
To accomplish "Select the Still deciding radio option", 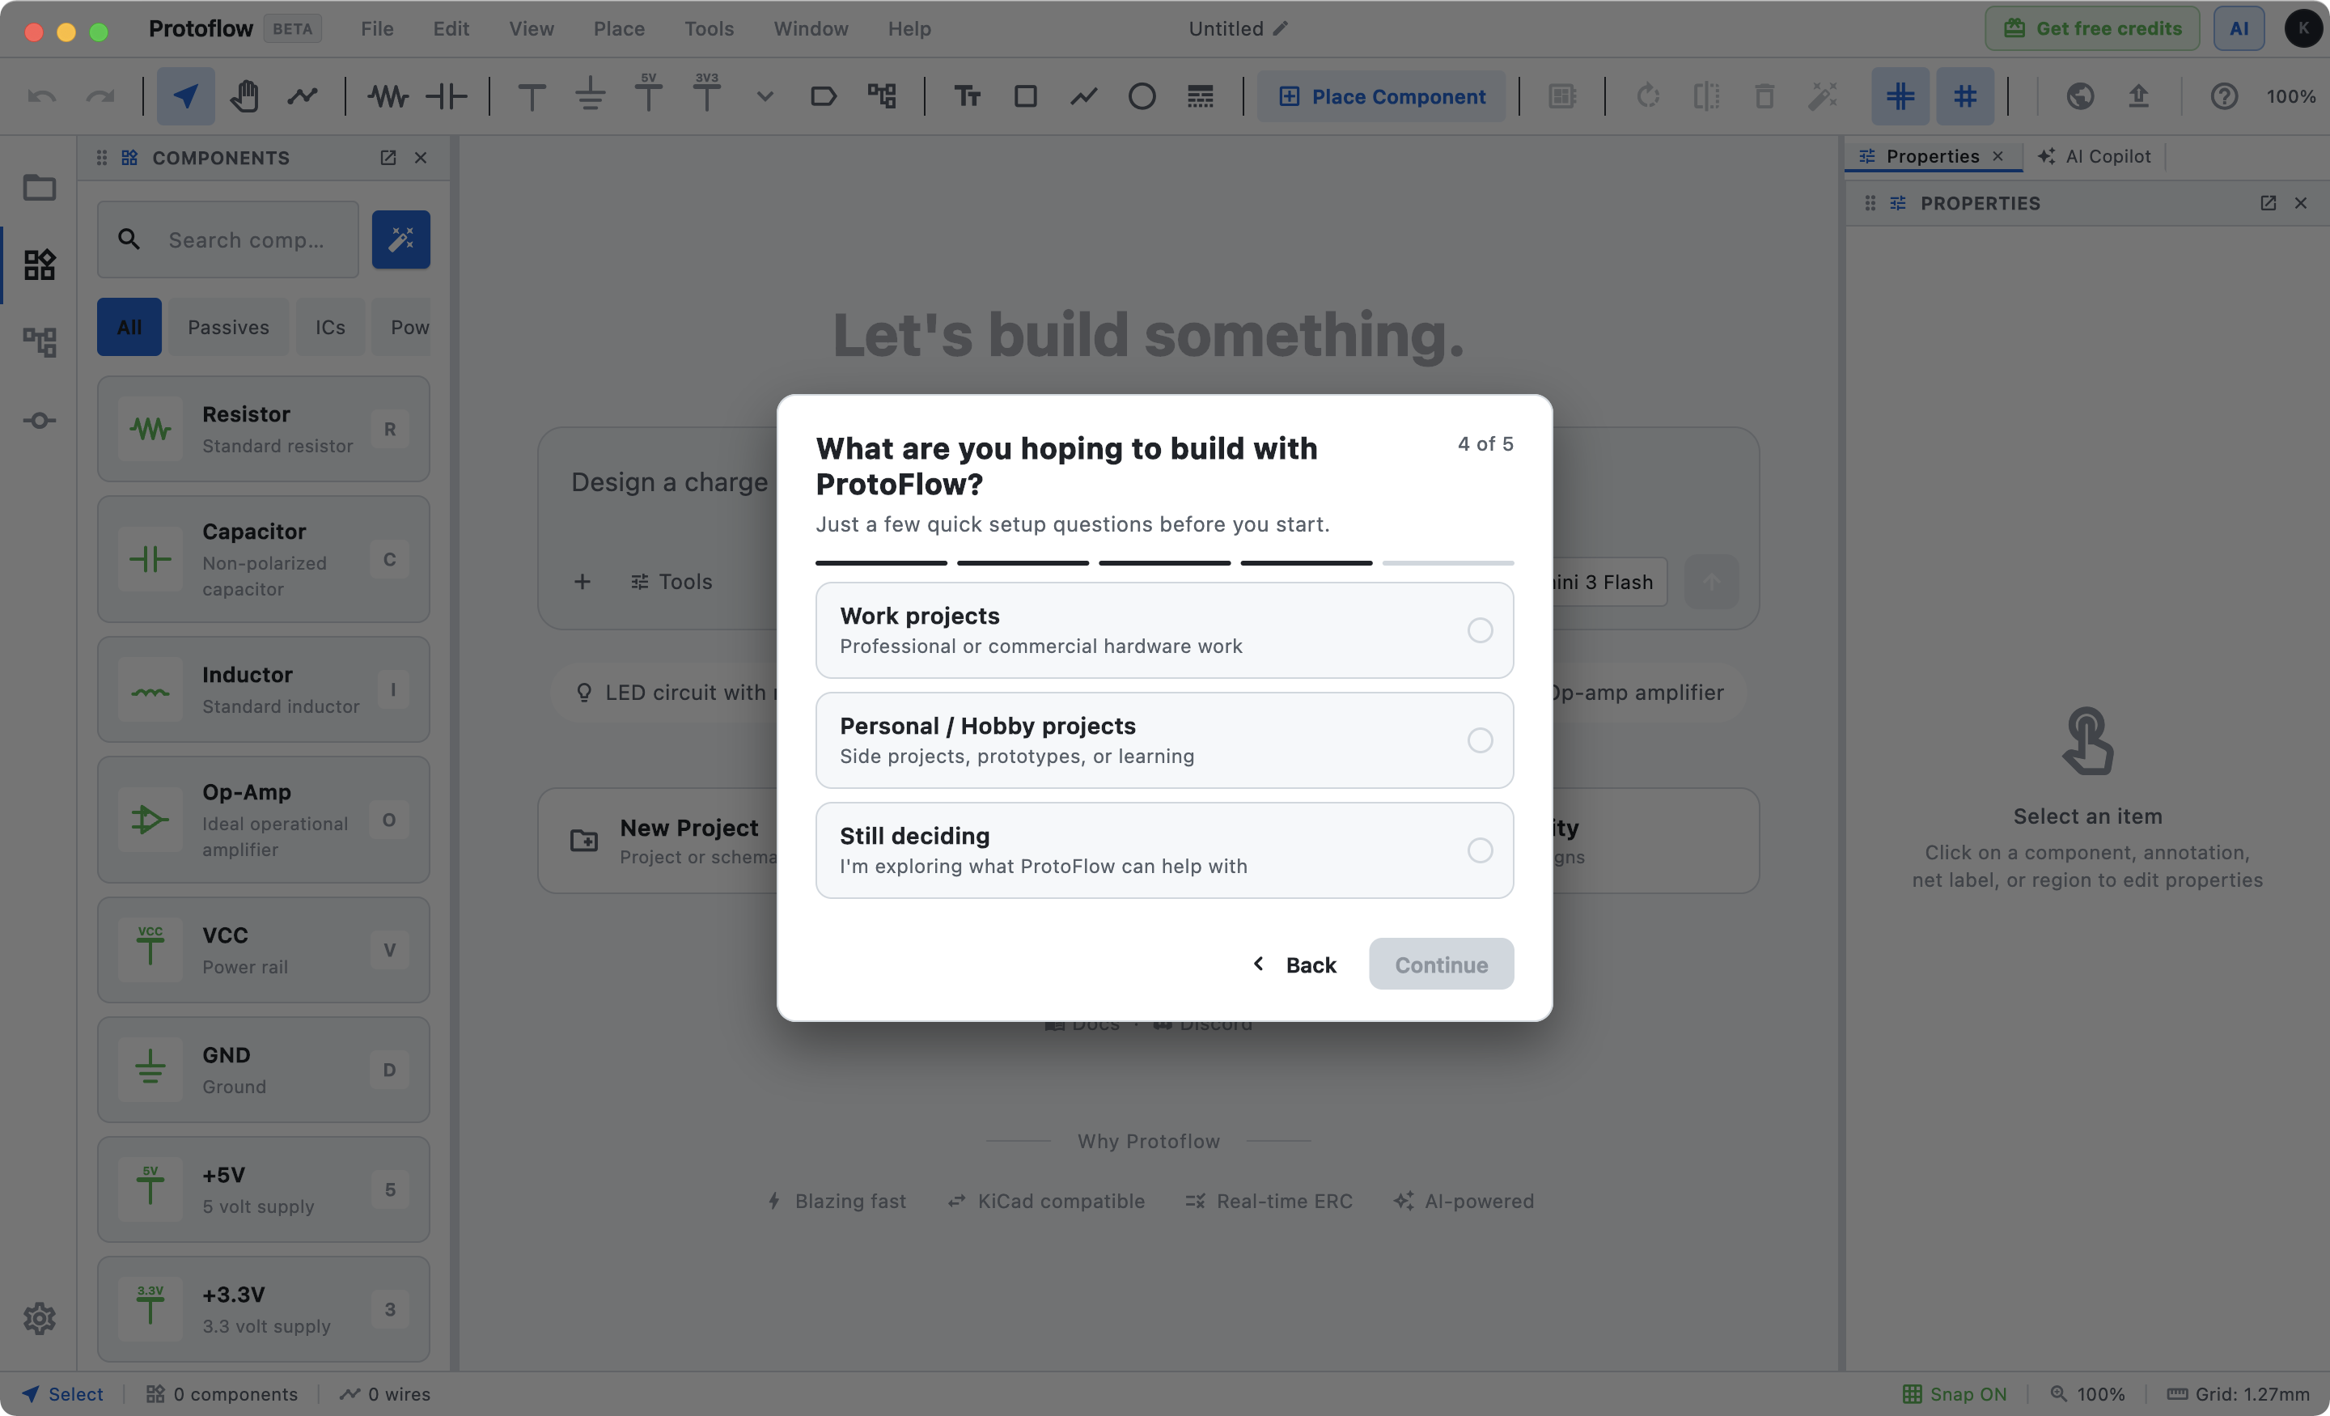I will (x=1165, y=850).
